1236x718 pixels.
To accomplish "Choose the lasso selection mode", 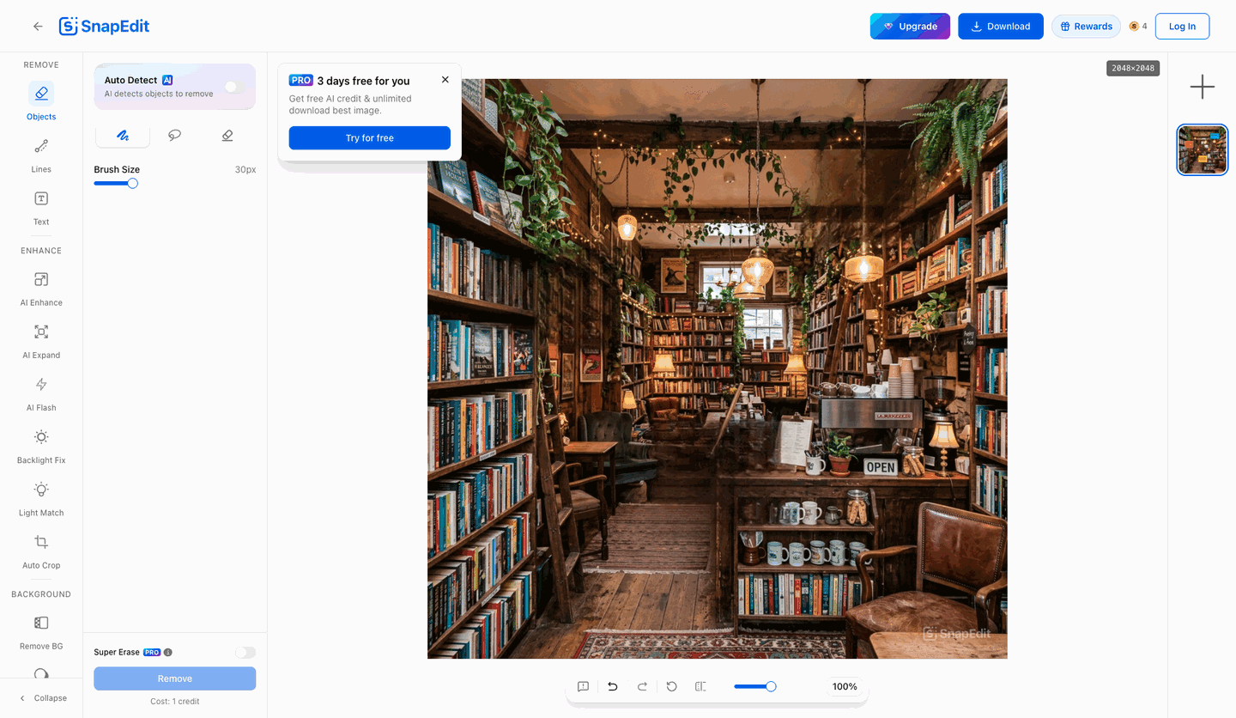I will (175, 136).
